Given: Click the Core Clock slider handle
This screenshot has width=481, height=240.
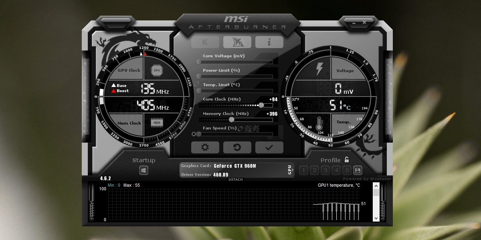Looking at the screenshot, I should (261, 105).
